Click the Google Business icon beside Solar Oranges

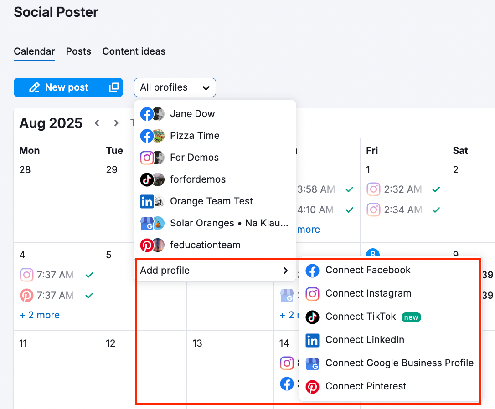146,223
